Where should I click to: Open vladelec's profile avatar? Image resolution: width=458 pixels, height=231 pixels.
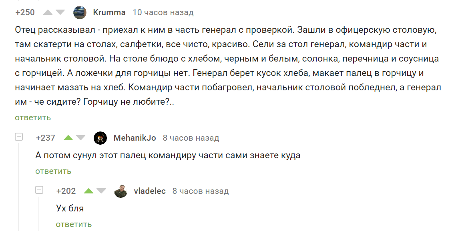(x=121, y=191)
